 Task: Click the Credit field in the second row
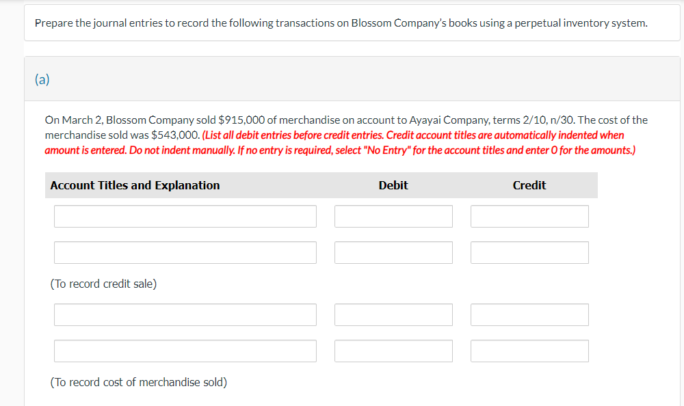click(x=529, y=252)
